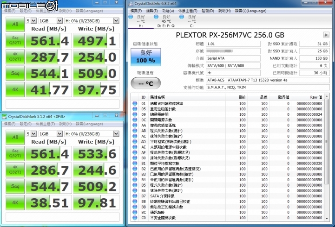
Task: Click scroll up arrow in SMART attribute list
Action: point(327,96)
